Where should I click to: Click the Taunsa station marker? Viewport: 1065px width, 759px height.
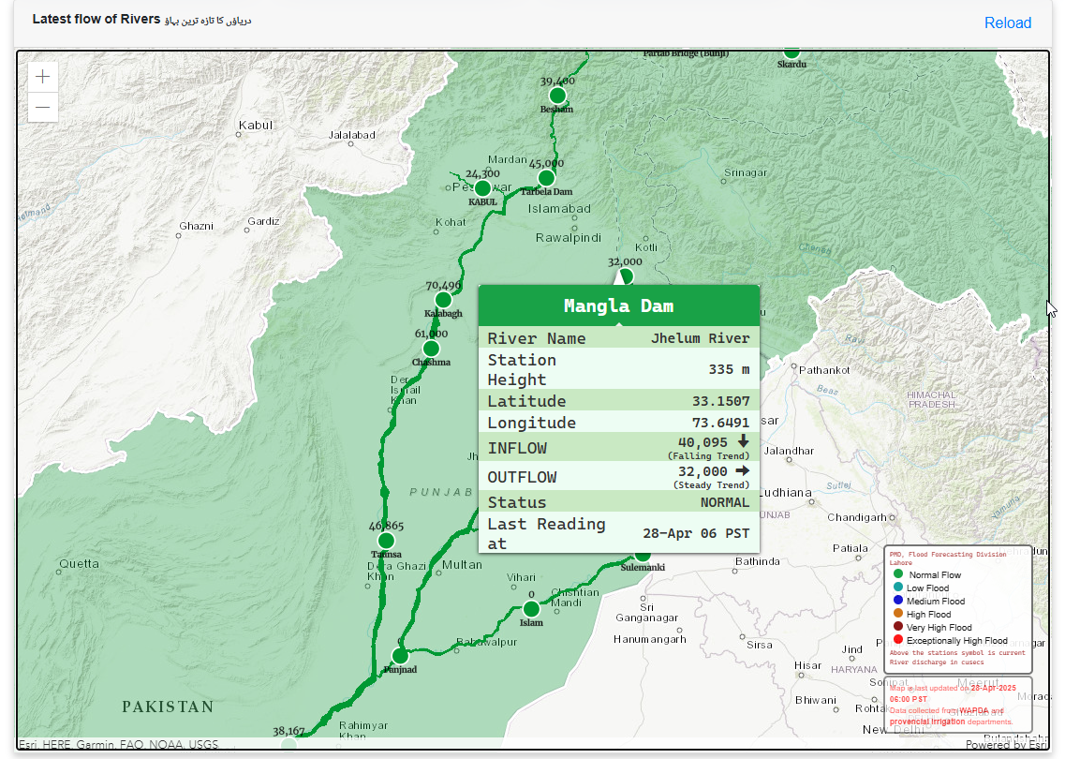click(386, 541)
